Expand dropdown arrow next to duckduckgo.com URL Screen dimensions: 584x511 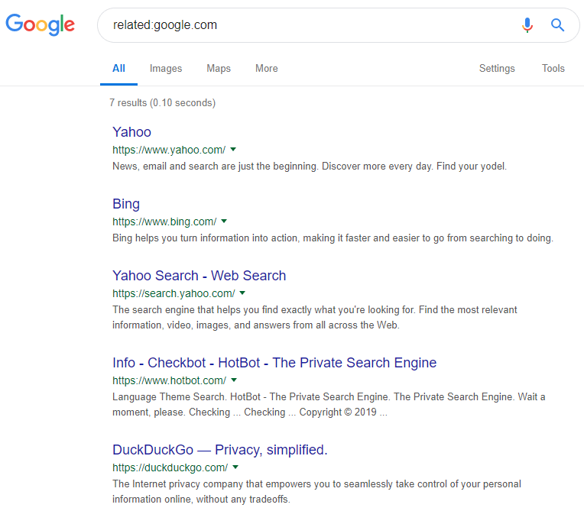[235, 467]
